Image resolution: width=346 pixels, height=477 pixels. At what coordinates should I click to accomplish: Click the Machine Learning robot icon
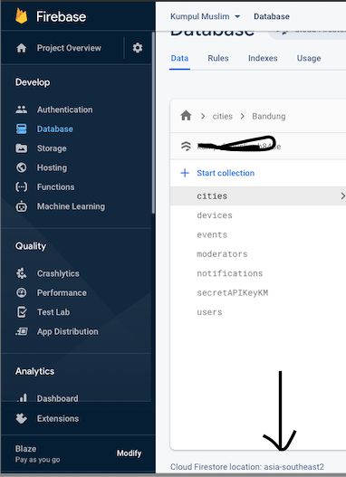(x=22, y=206)
